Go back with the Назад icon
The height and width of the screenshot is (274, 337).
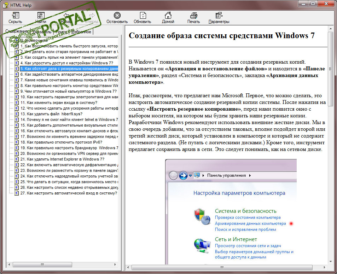click(66, 16)
